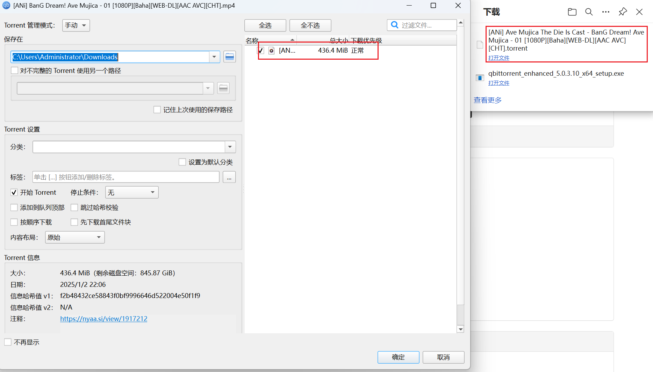653x372 pixels.
Task: Enable skip hash check
Action: tap(74, 207)
